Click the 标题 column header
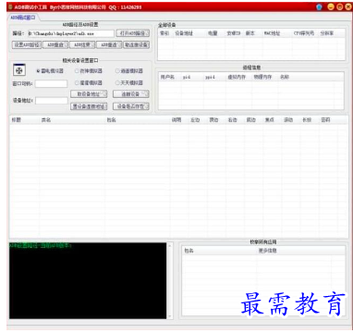Image resolution: width=353 pixels, height=333 pixels. coord(16,120)
